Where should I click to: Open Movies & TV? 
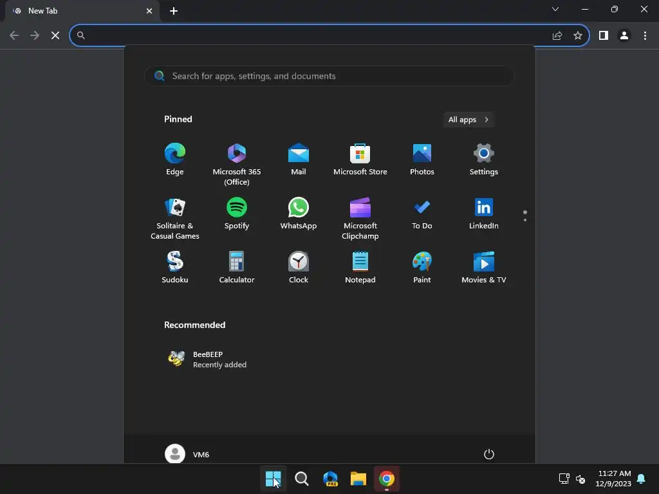[484, 268]
